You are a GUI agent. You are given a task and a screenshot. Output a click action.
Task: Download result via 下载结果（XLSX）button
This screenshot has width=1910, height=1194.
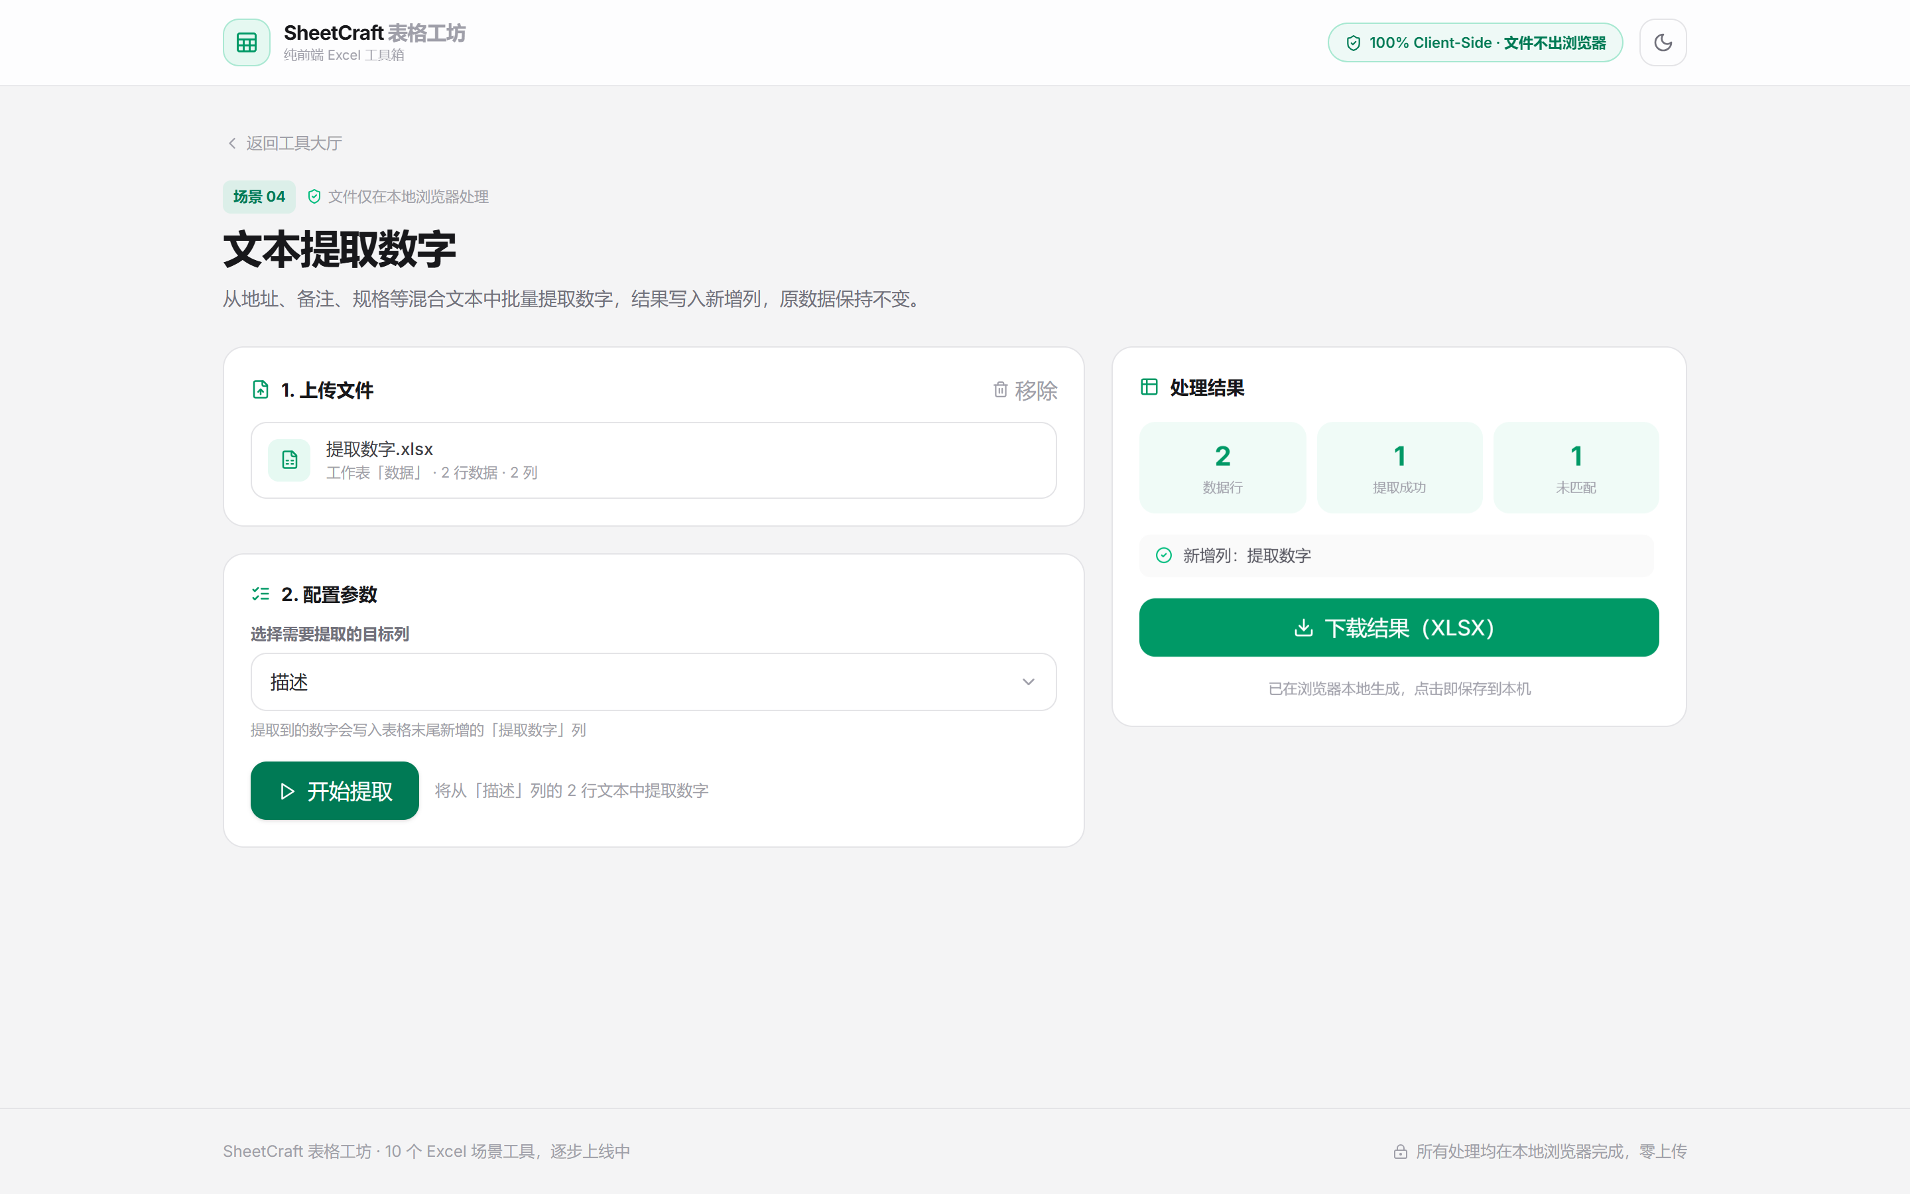pyautogui.click(x=1399, y=628)
